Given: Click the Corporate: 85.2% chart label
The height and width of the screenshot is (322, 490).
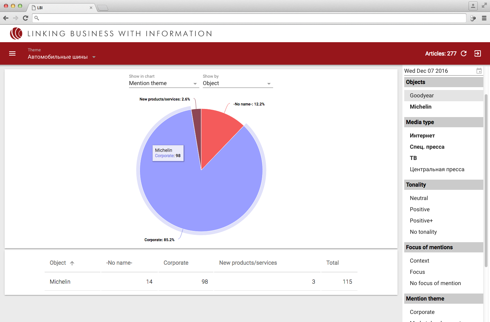Looking at the screenshot, I should (159, 240).
